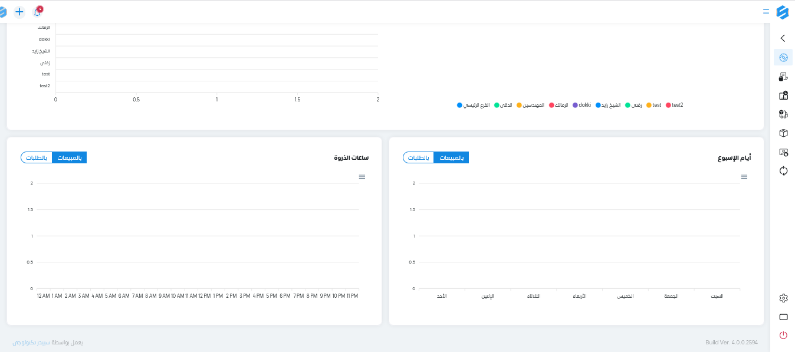
Task: Select بالمبيعات on week days chart
Action: coord(452,157)
